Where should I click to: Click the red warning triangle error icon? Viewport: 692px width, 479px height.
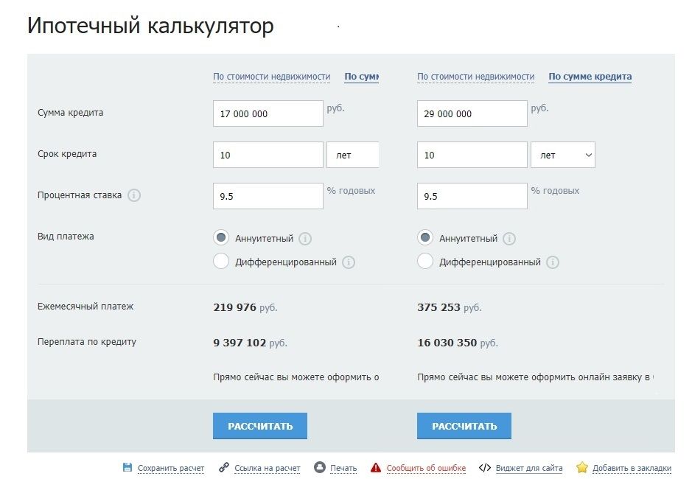pos(376,467)
